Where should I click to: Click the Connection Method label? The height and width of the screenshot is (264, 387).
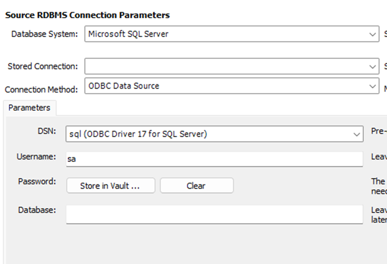(x=41, y=90)
